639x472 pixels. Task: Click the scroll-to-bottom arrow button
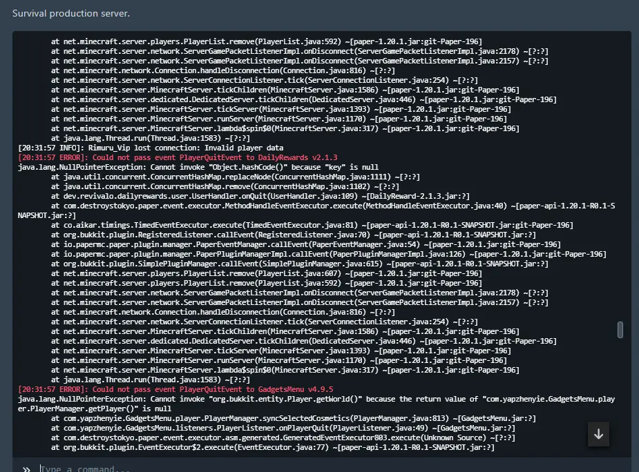pos(598,434)
